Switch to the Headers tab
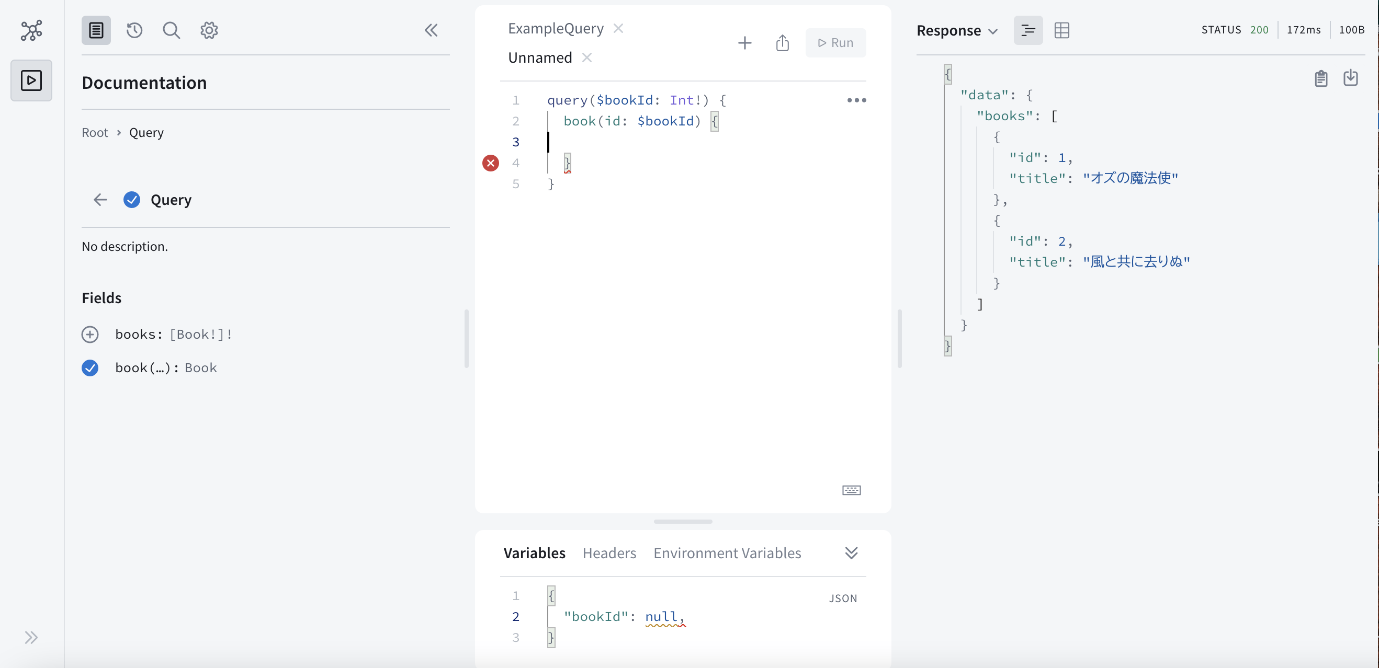 coord(609,553)
